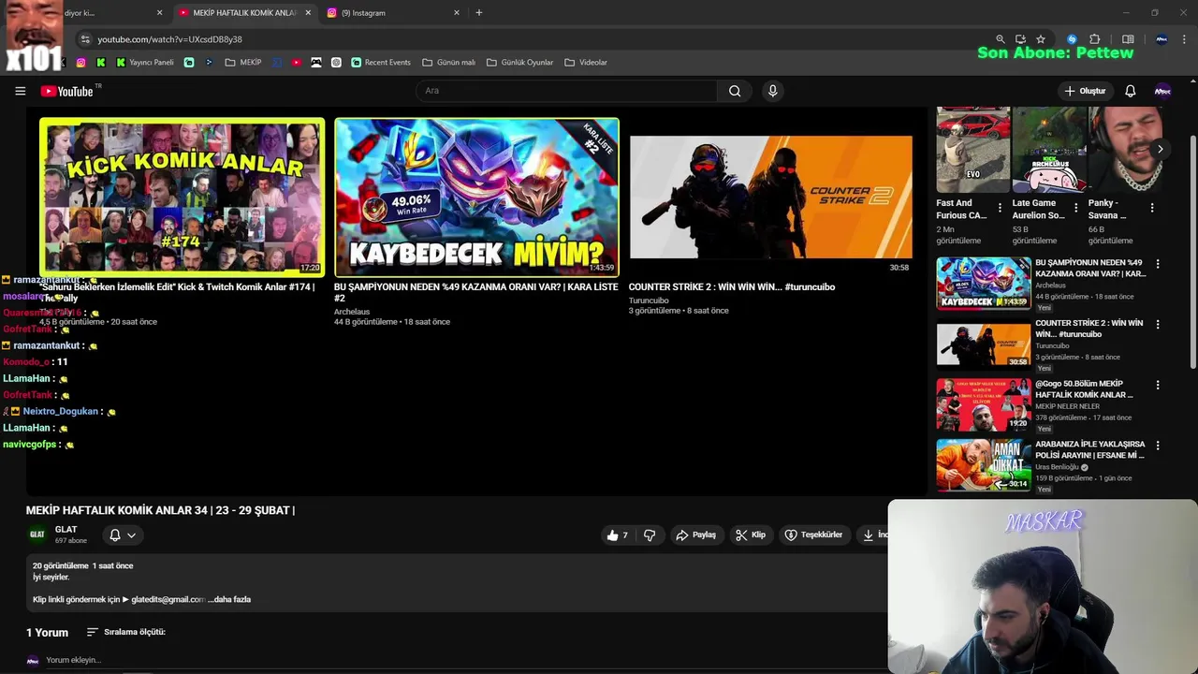The image size is (1198, 674).
Task: Open options for BU ŞAMPİYONUN sidebar video
Action: click(x=1158, y=264)
